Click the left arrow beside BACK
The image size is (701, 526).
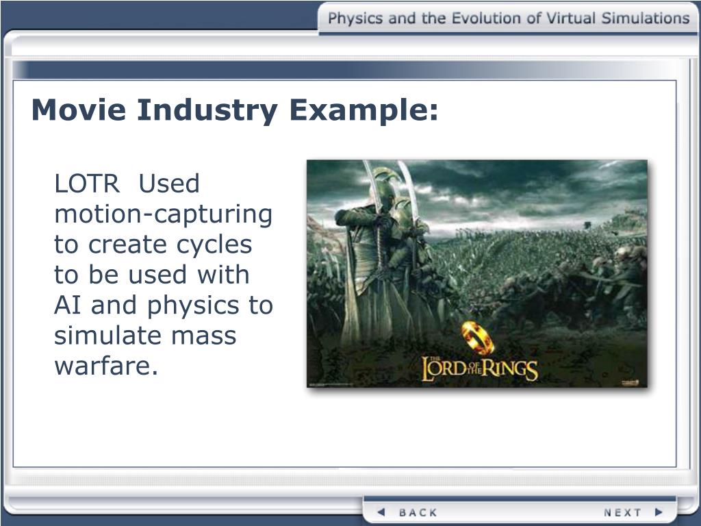coord(381,512)
